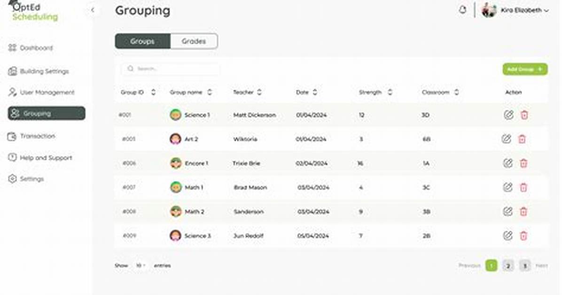The height and width of the screenshot is (295, 562).
Task: Go to the Previous page
Action: coord(469,265)
